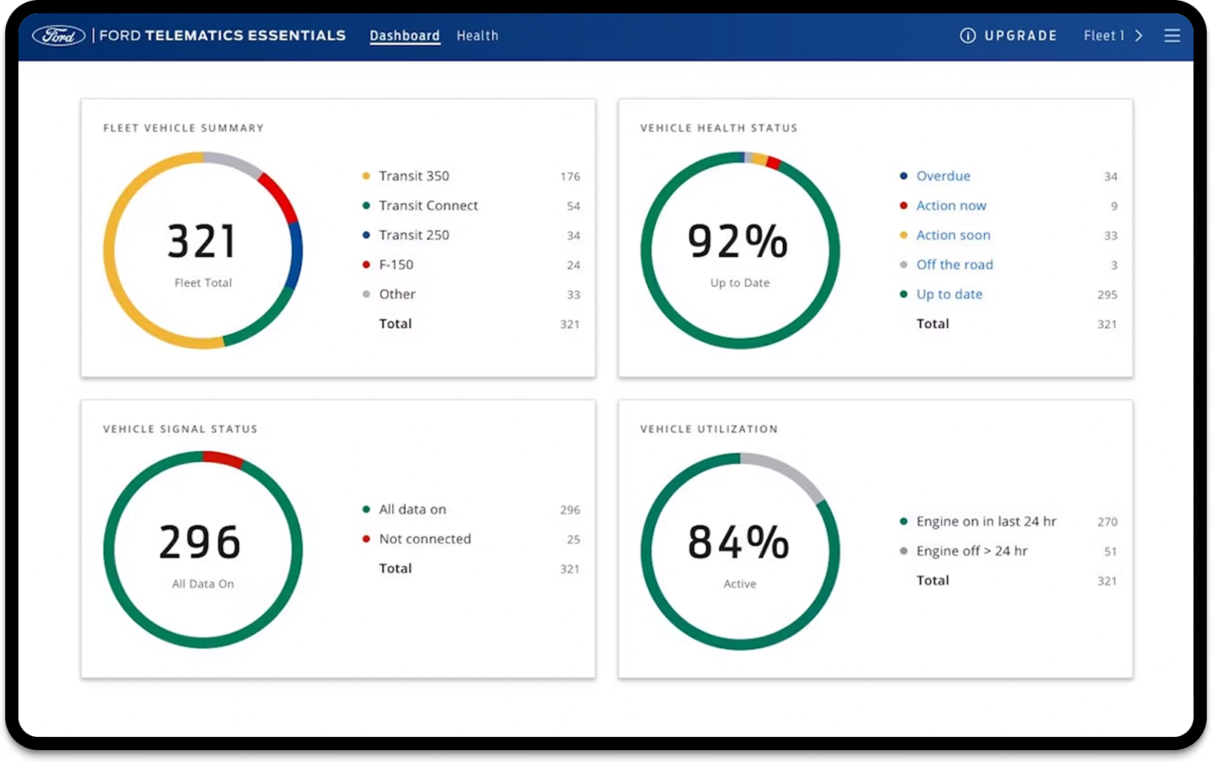Click the Action now count 9

[1114, 206]
